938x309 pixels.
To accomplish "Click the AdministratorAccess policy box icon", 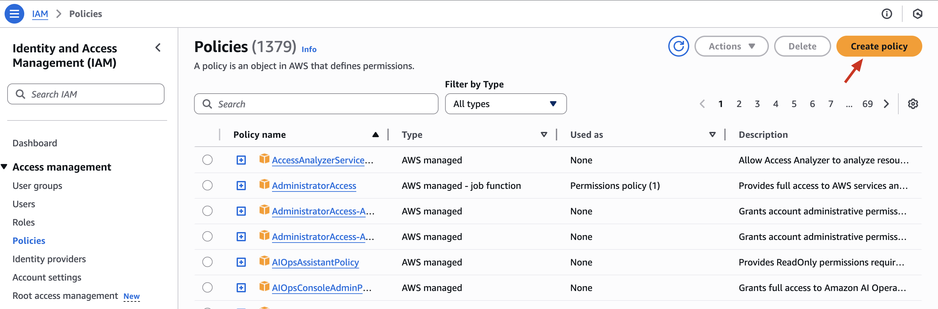I will click(x=264, y=184).
